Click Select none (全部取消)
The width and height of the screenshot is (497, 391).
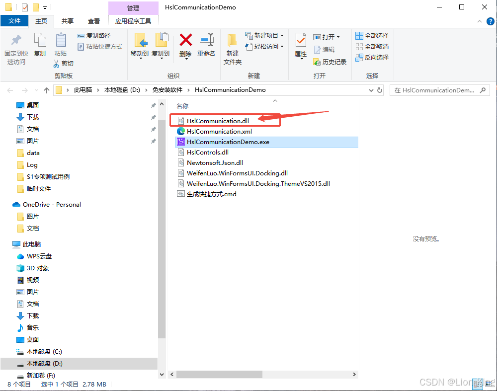[372, 47]
